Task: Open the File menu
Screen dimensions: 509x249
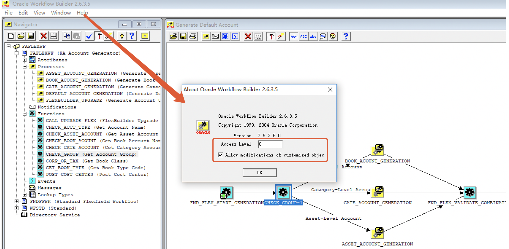Action: (8, 13)
